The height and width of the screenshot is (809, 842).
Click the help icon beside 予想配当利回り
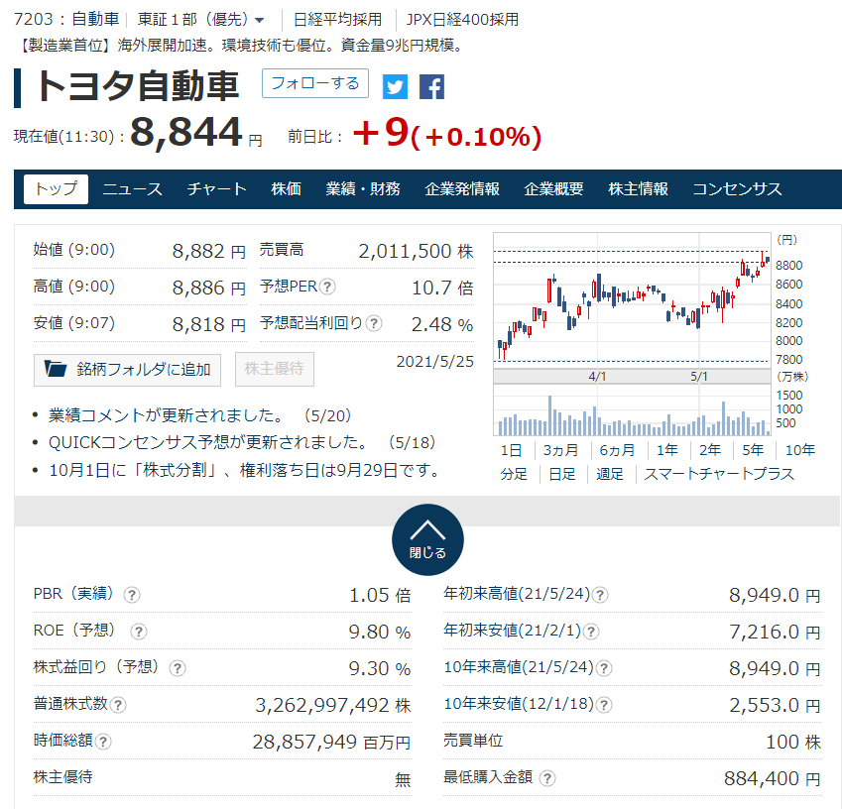click(x=374, y=323)
